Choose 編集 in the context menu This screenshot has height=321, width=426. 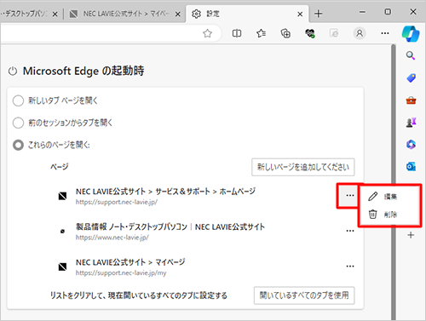click(x=389, y=197)
